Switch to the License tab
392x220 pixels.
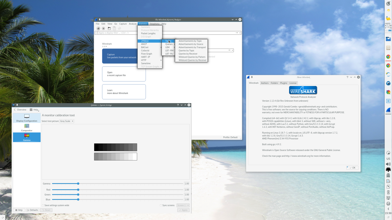pos(293,83)
